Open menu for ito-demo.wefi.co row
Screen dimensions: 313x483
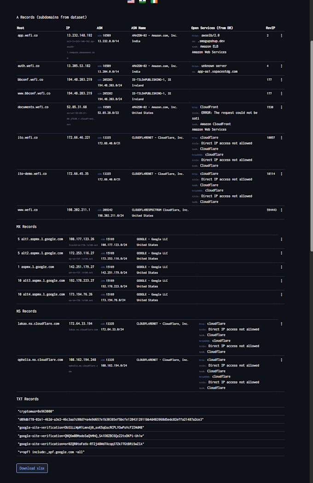point(281,174)
